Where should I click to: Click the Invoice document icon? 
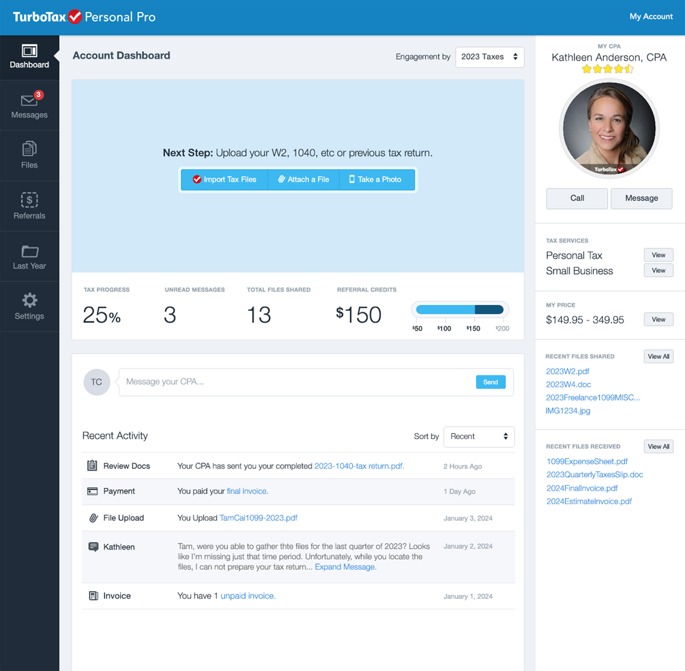(93, 596)
